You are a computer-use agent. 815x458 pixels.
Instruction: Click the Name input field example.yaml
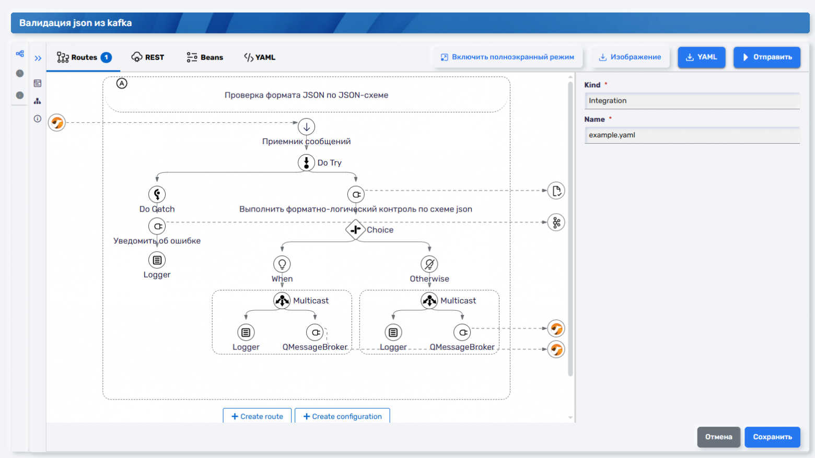(692, 135)
